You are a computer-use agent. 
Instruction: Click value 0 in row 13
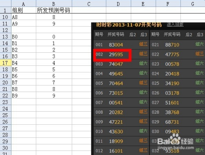[54, 37]
